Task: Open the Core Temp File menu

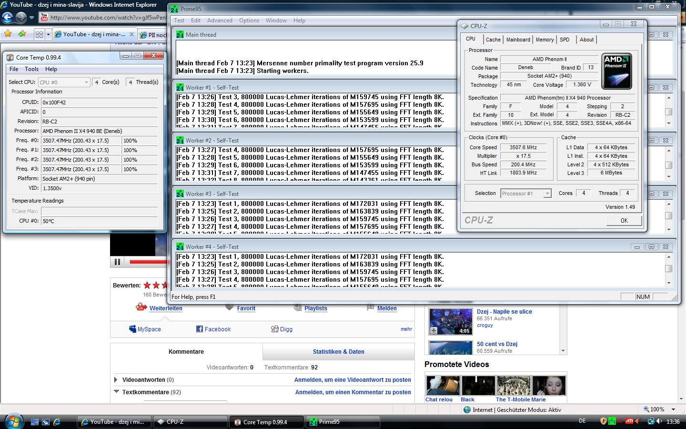Action: [14, 69]
